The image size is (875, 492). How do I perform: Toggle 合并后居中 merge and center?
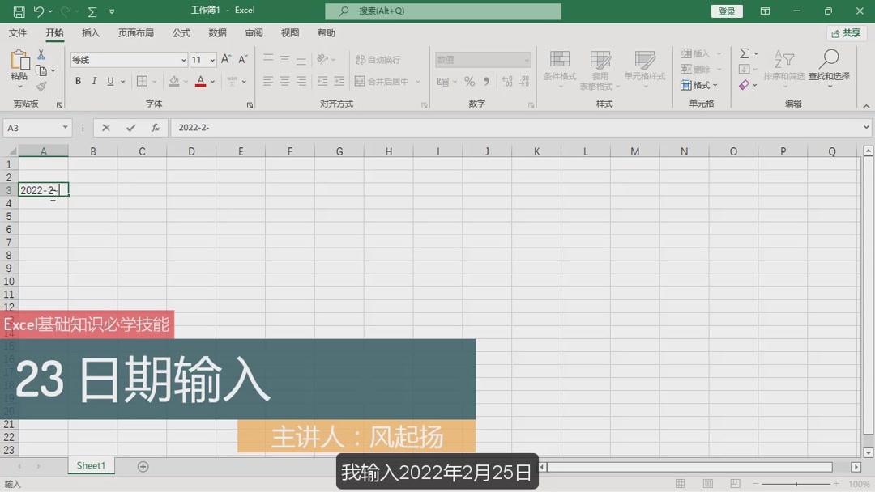pos(381,81)
